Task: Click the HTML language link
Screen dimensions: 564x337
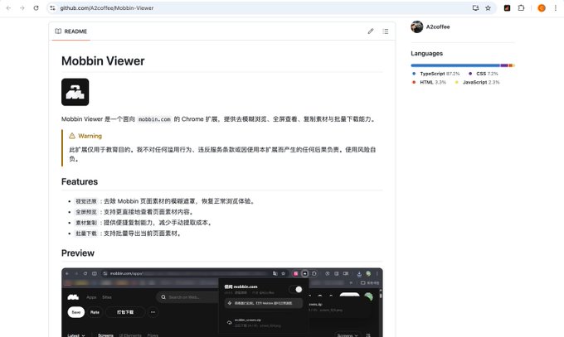Action: 429,82
